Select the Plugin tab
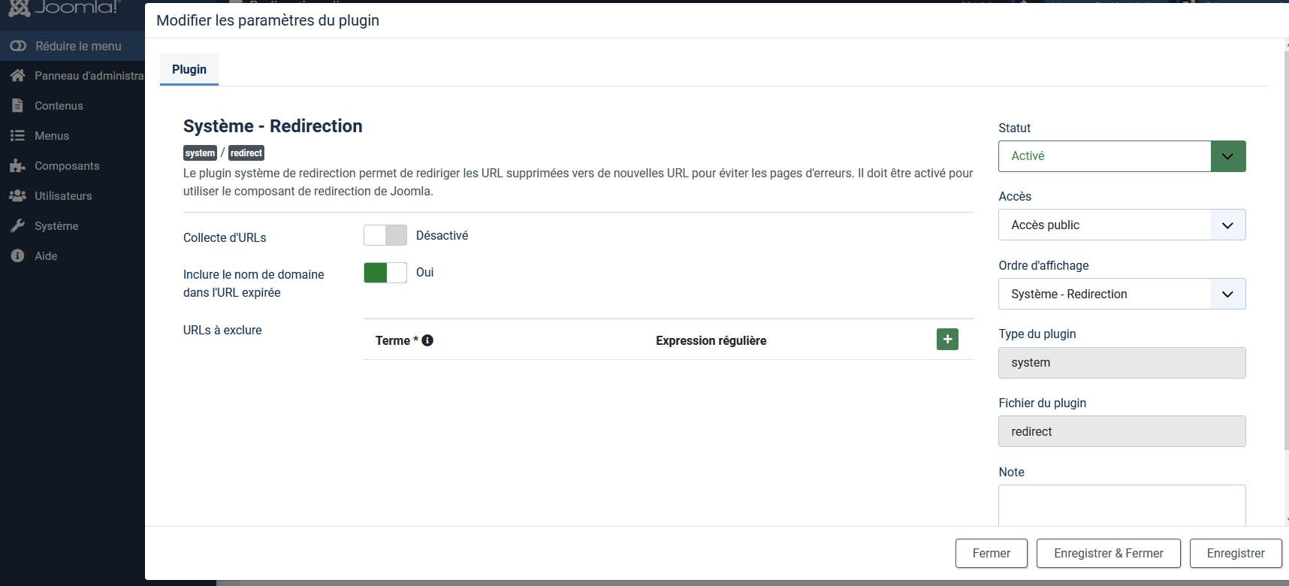Viewport: 1289px width, 586px height. [x=189, y=69]
